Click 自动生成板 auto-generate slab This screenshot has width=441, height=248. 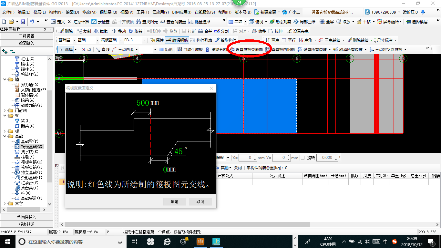pos(190,49)
